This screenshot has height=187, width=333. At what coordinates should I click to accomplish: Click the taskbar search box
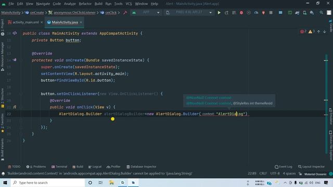48,182
